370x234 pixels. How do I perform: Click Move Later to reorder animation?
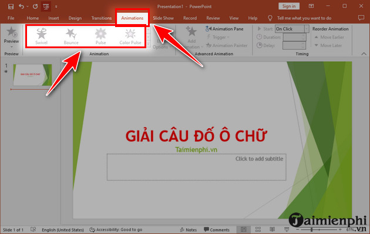328,45
